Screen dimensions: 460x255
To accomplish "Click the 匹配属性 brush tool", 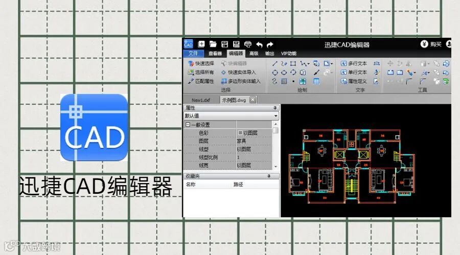I will (x=201, y=81).
